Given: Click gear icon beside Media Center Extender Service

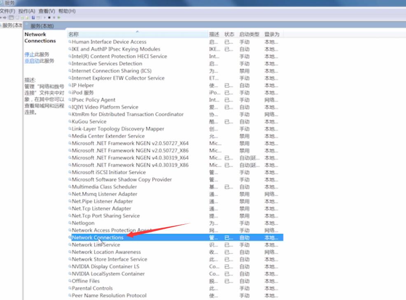Looking at the screenshot, I should 70,136.
